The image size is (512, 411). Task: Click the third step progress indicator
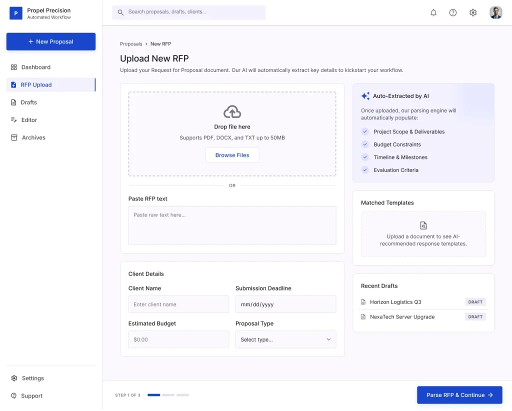tap(183, 395)
